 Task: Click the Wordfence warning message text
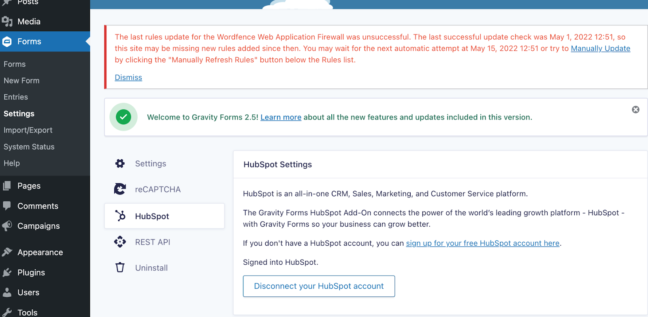[x=372, y=48]
